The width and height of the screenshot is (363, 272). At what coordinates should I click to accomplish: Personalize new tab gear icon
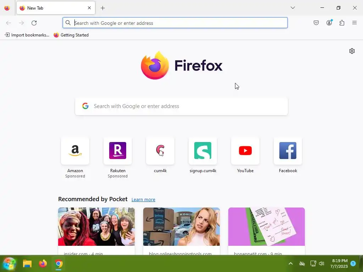pos(352,51)
